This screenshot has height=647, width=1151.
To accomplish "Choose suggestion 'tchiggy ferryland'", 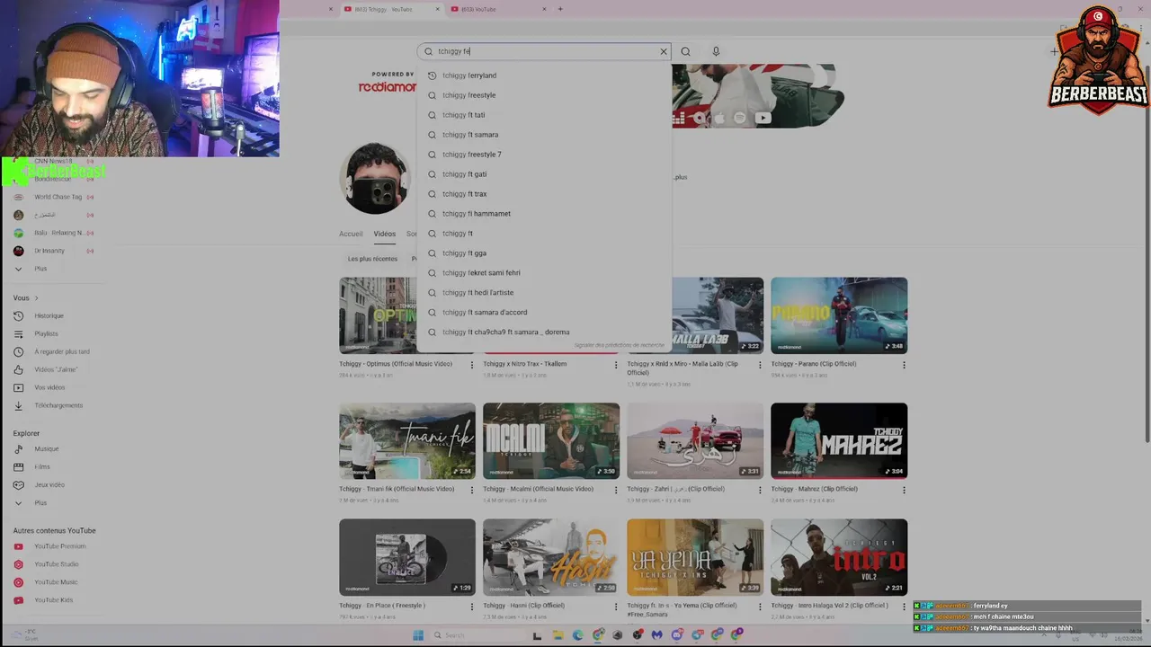I will (544, 75).
